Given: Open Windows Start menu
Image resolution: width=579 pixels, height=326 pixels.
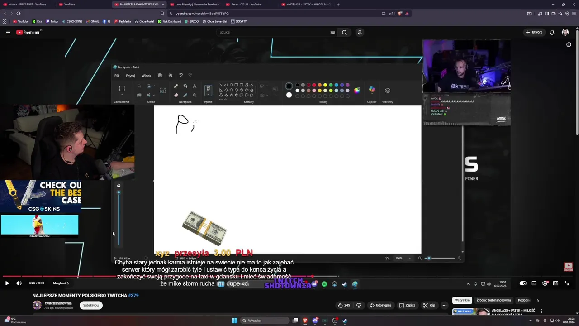Looking at the screenshot, I should (x=234, y=321).
